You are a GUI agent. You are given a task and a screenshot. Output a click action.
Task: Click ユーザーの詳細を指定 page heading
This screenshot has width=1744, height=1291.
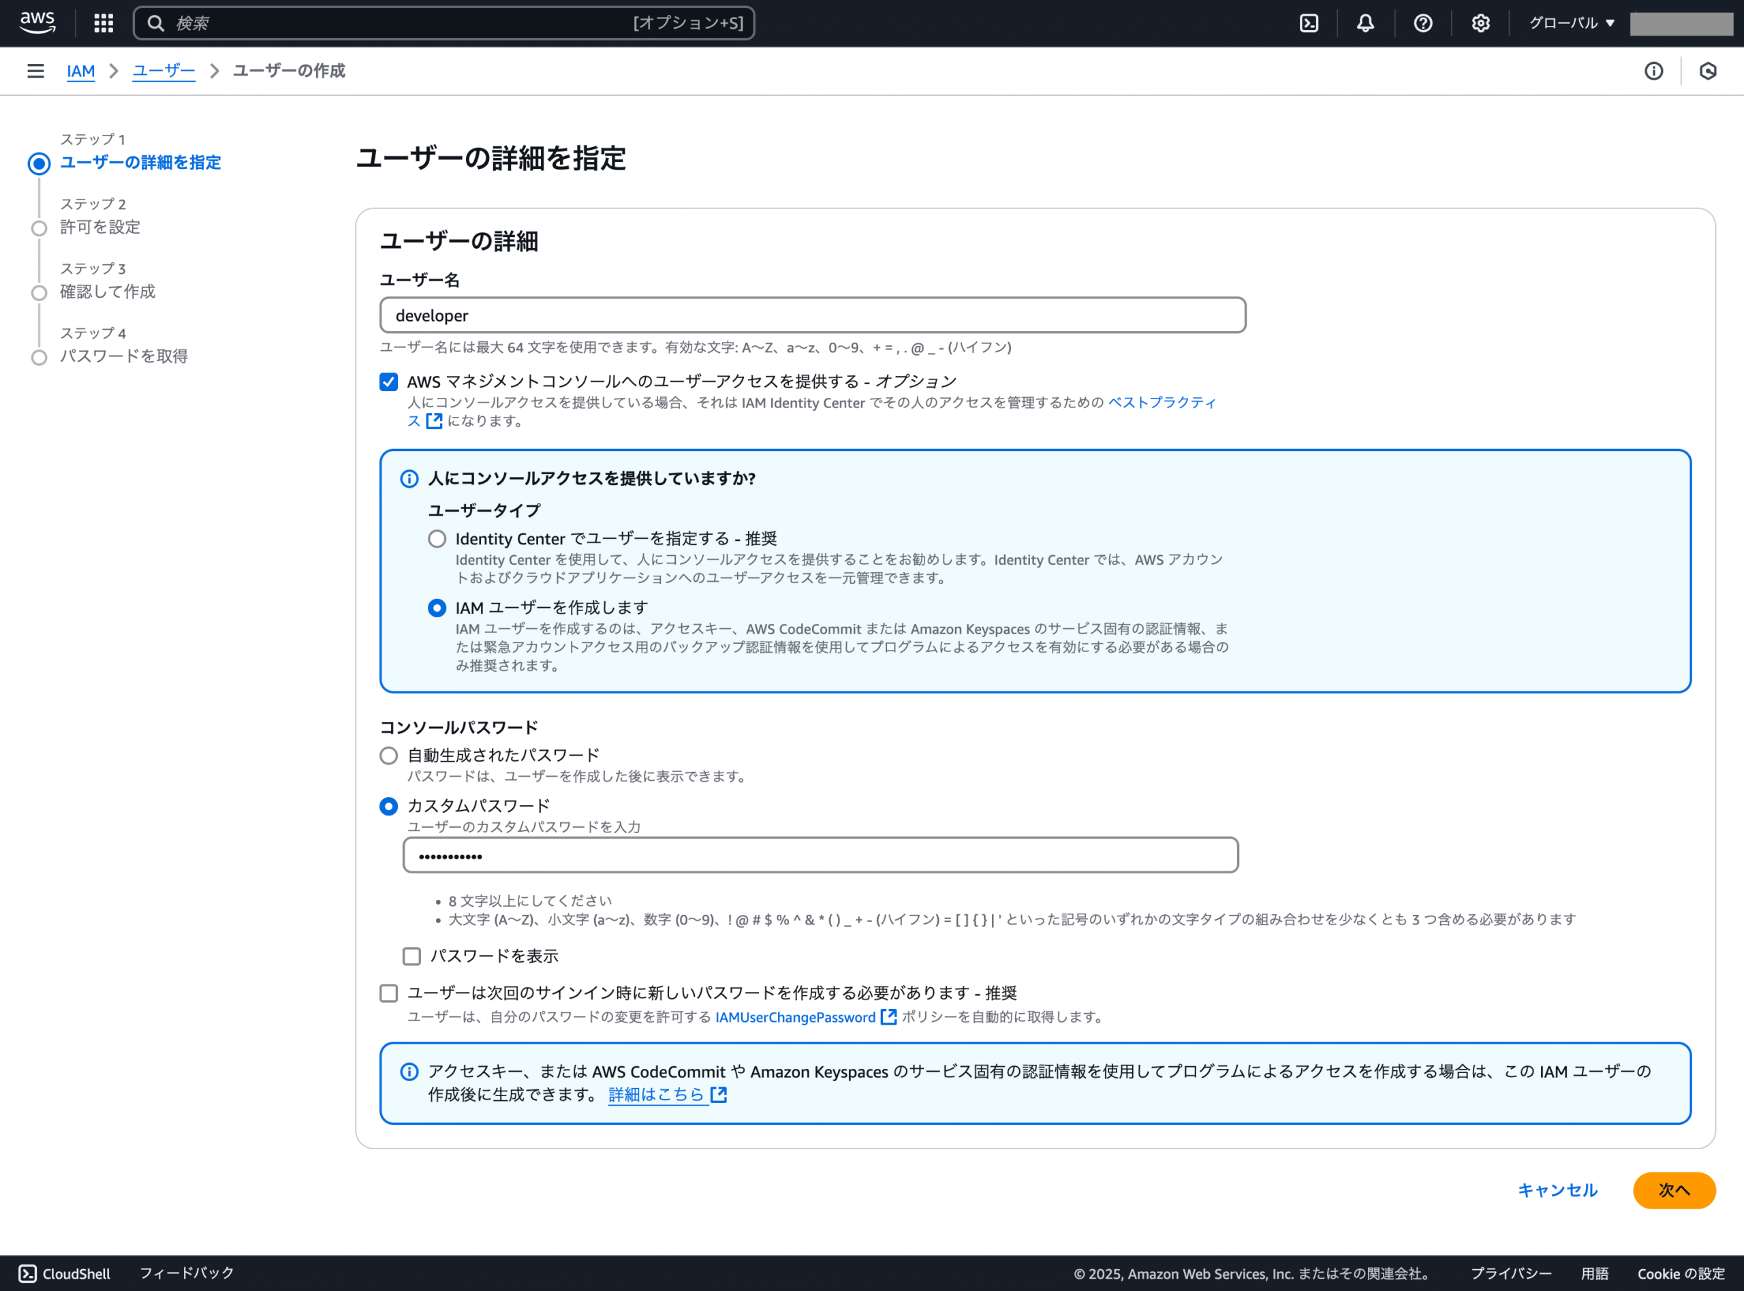pos(490,159)
